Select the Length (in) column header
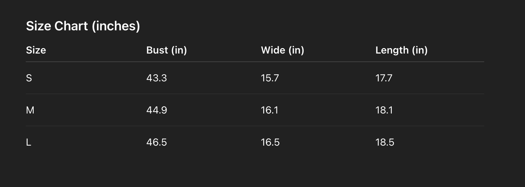This screenshot has width=525, height=187. (401, 50)
